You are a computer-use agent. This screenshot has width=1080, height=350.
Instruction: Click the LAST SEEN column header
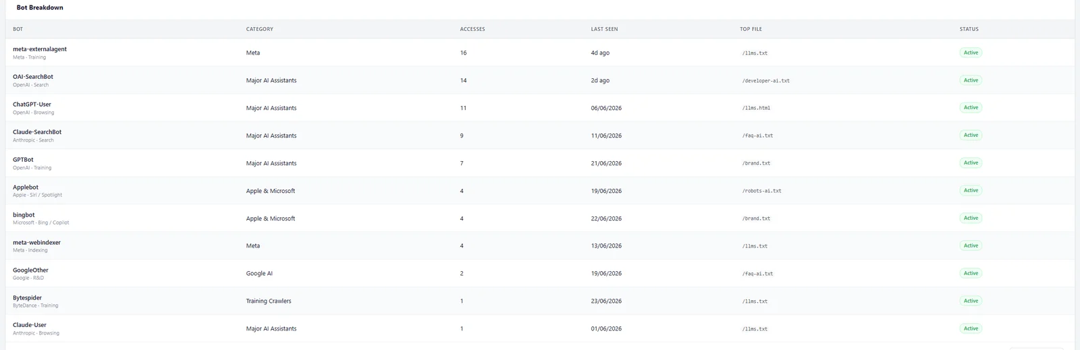coord(604,29)
